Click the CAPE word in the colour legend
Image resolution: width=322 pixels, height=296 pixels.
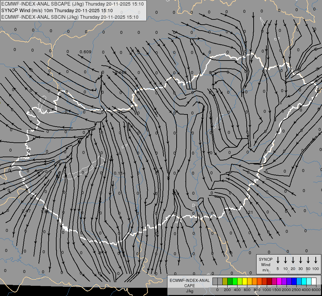coord(189,286)
